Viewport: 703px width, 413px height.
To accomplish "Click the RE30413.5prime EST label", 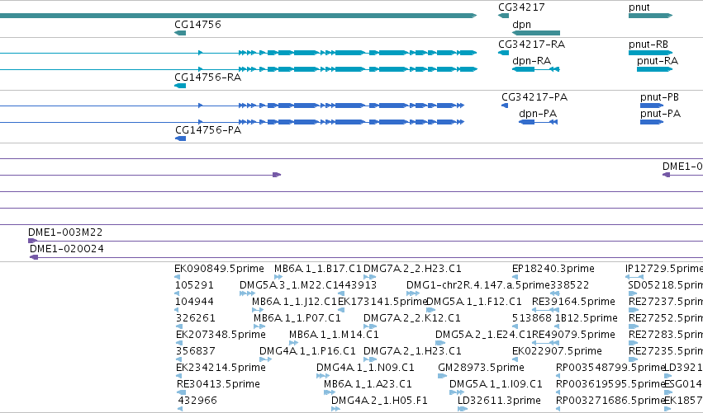I will 218,384.
